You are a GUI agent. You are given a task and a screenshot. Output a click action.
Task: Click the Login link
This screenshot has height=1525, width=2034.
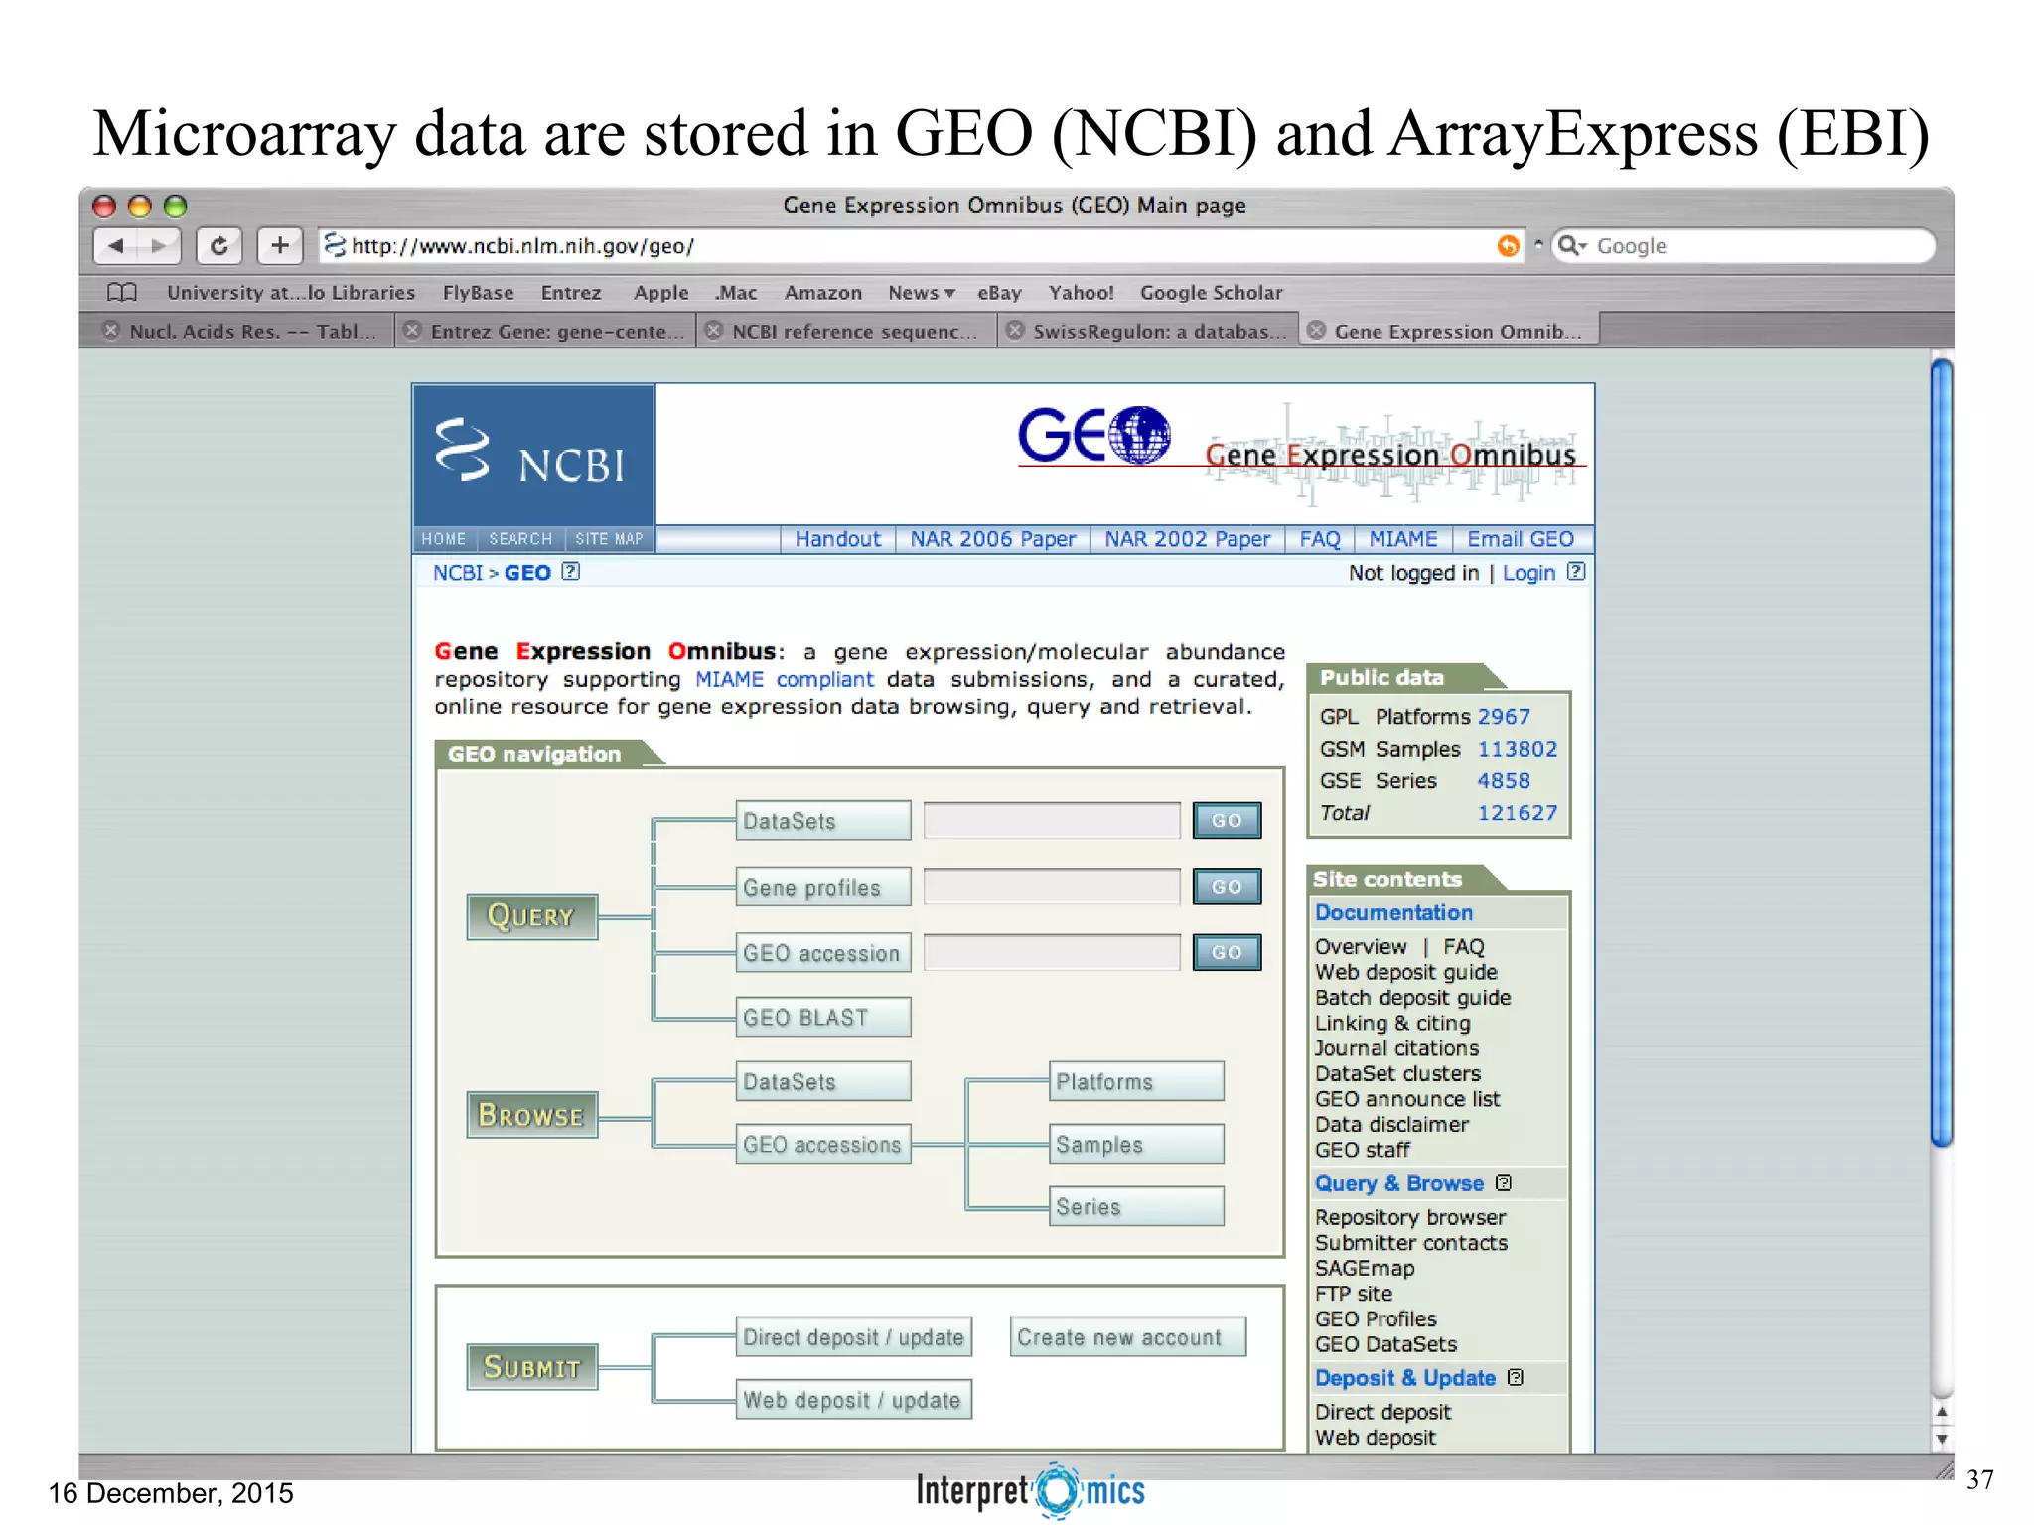pyautogui.click(x=1528, y=573)
